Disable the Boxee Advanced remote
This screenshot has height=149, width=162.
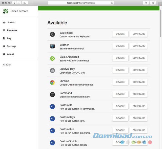point(120,58)
